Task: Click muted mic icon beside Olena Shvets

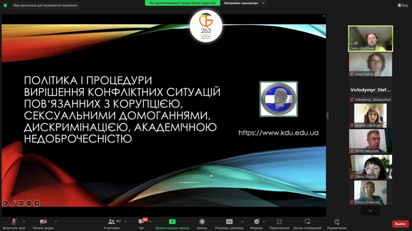Action: (352, 176)
